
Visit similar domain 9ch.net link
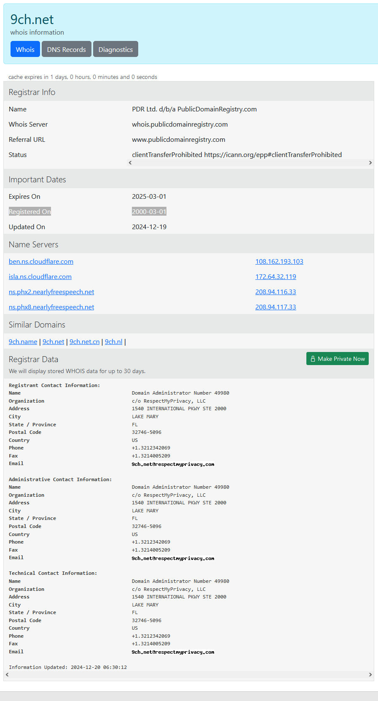54,342
